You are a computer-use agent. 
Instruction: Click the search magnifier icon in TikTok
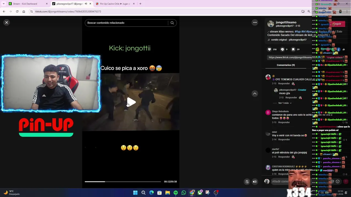172,23
